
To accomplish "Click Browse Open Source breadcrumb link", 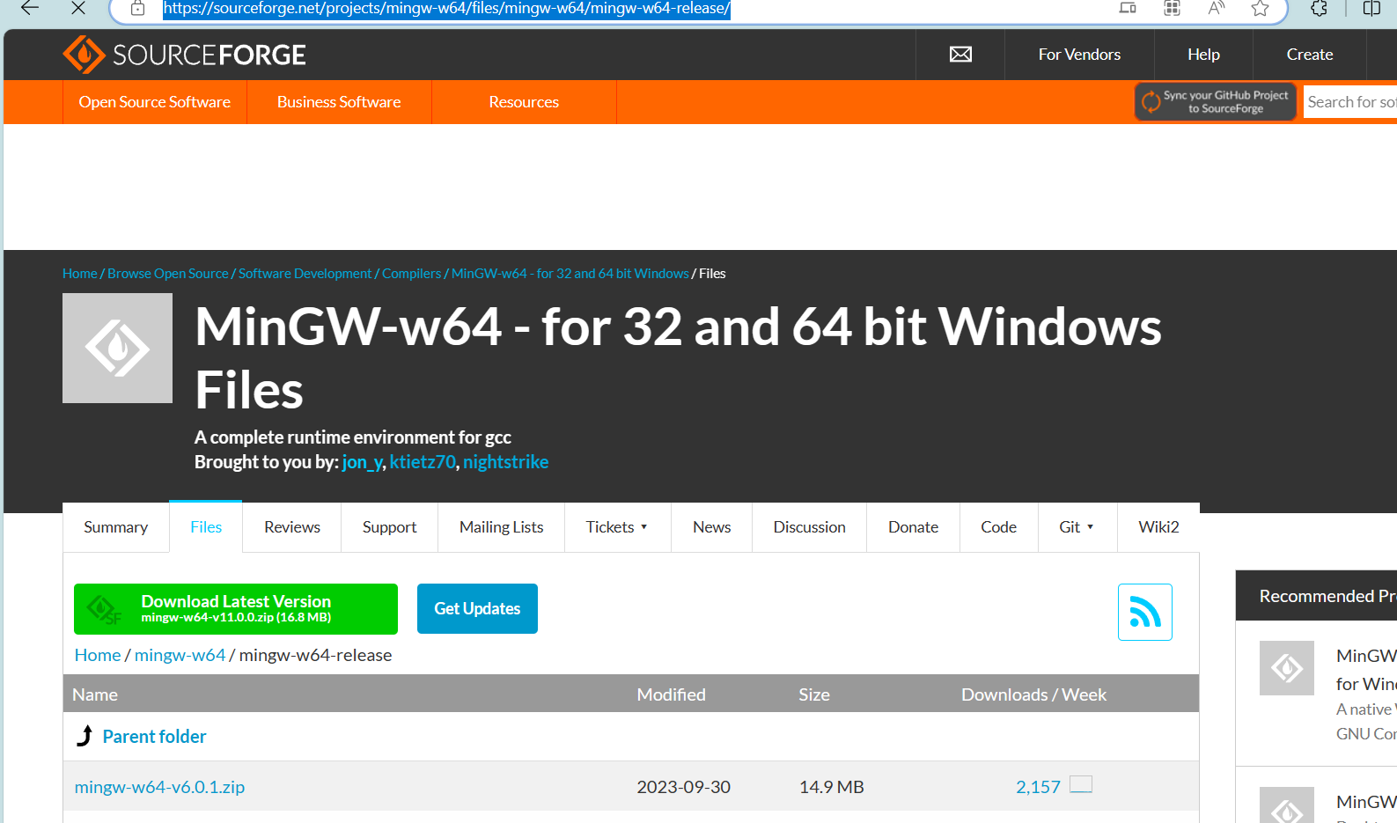I will [168, 274].
